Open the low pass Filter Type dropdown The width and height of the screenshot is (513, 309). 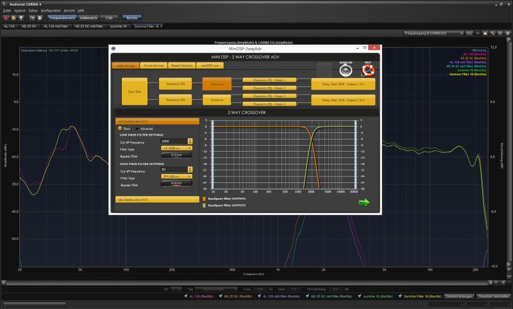(176, 148)
